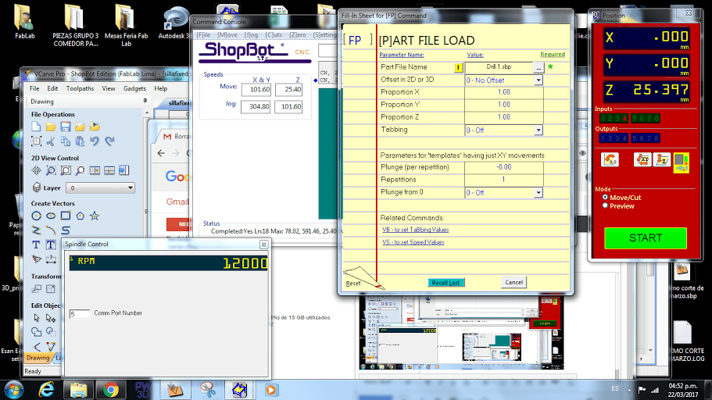The image size is (712, 400).
Task: Open the FabLab desktop folder
Action: [x=24, y=21]
